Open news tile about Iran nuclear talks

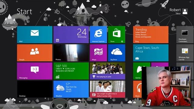108,89
